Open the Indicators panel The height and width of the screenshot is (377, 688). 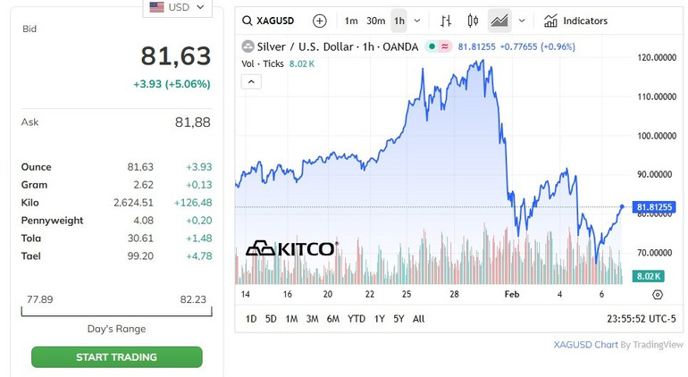pyautogui.click(x=575, y=21)
